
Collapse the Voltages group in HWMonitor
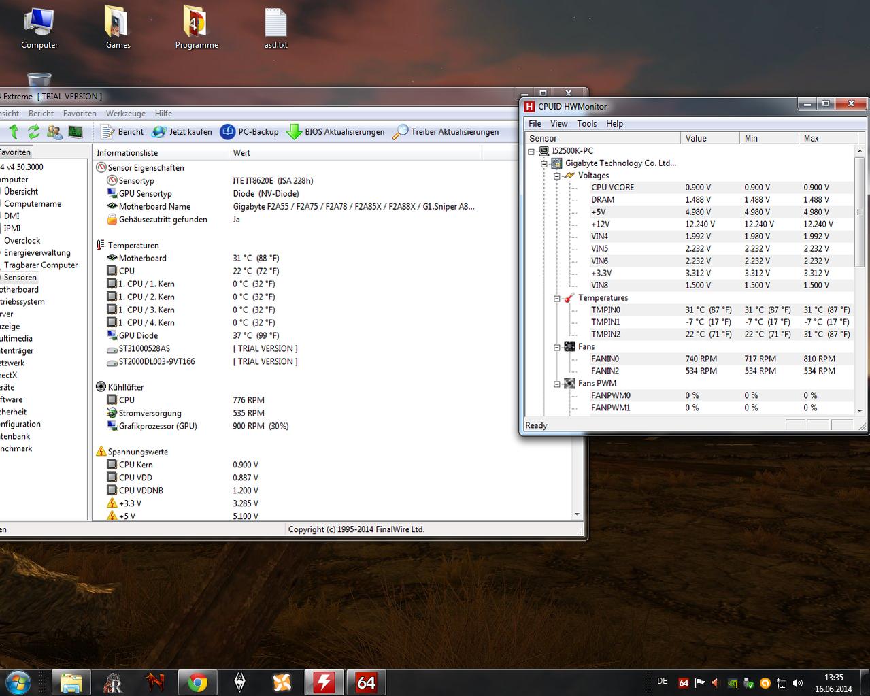tap(556, 176)
